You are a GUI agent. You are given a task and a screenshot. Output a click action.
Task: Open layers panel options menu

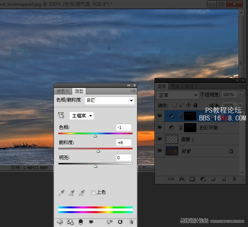coord(242,86)
